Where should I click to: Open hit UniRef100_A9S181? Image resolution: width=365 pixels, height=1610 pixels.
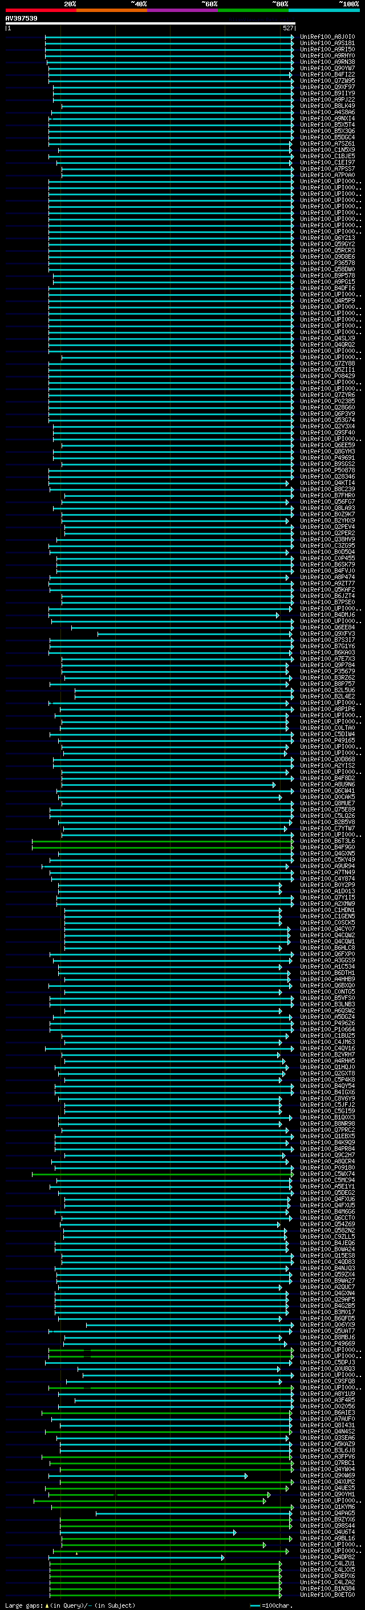click(327, 43)
